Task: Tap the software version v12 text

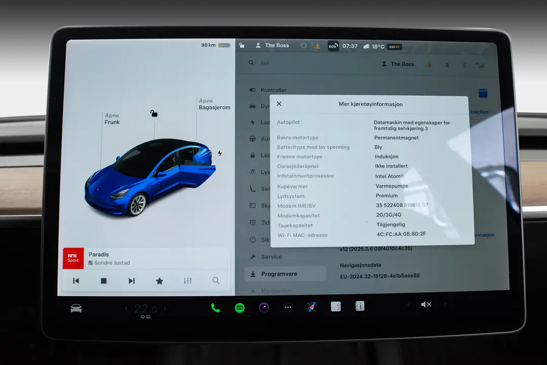Action: (376, 249)
